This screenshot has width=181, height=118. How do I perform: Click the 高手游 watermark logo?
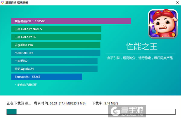coord(127,111)
